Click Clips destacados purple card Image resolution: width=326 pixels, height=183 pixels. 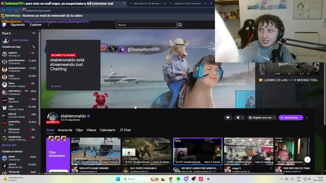(x=58, y=155)
